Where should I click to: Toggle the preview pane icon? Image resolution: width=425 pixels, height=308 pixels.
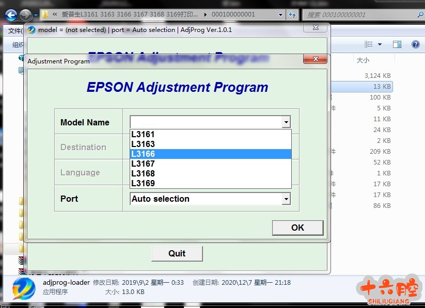397,45
